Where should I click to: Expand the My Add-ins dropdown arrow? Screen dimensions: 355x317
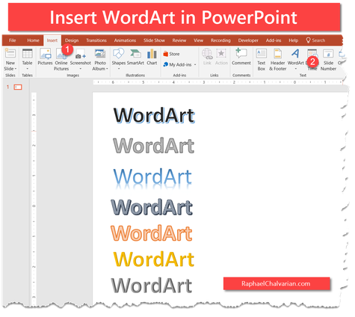tap(195, 65)
